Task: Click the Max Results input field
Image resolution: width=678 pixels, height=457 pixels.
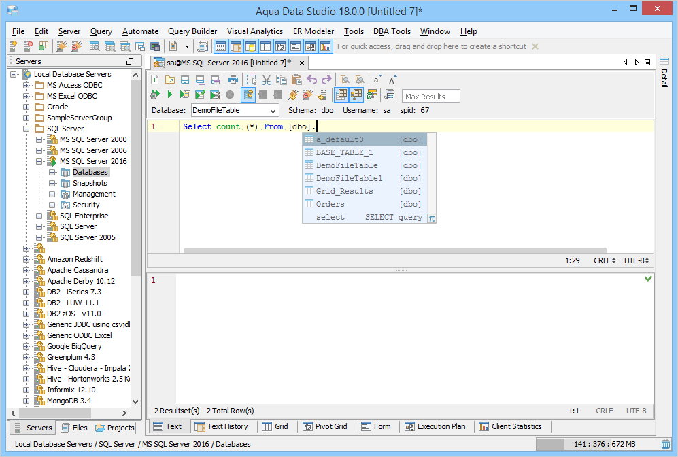Action: click(430, 96)
